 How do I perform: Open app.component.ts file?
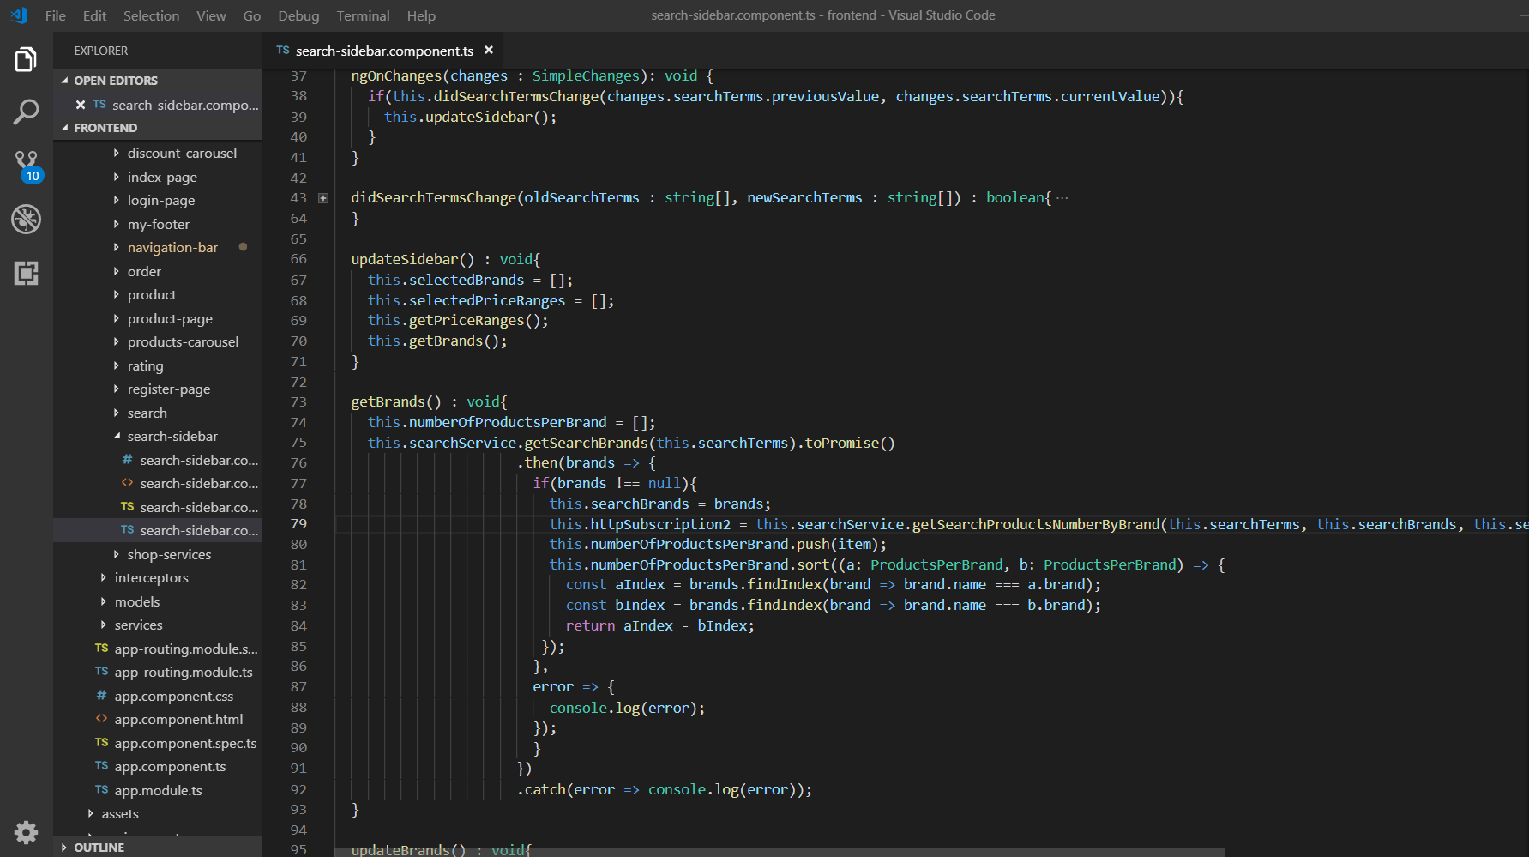click(170, 766)
